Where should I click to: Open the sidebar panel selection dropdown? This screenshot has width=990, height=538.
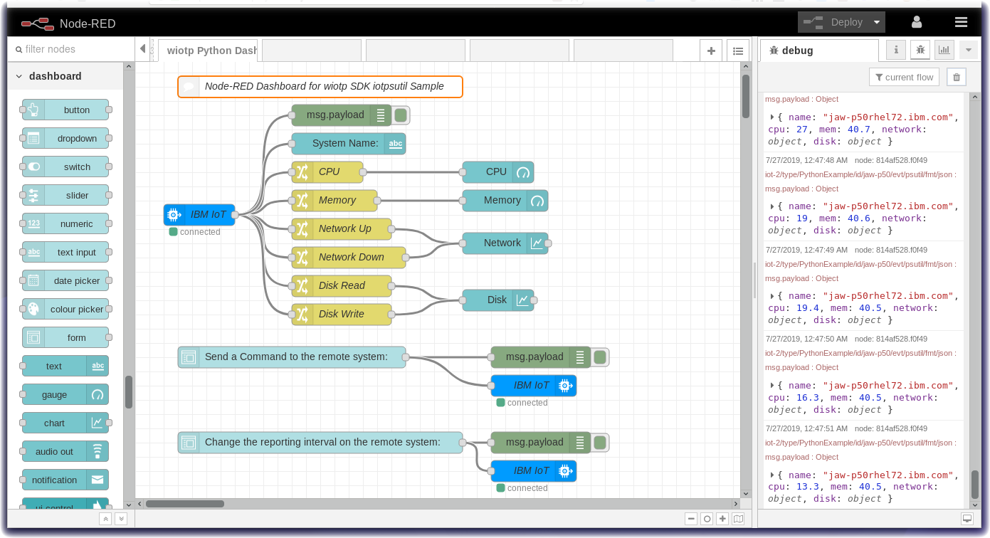pos(969,50)
